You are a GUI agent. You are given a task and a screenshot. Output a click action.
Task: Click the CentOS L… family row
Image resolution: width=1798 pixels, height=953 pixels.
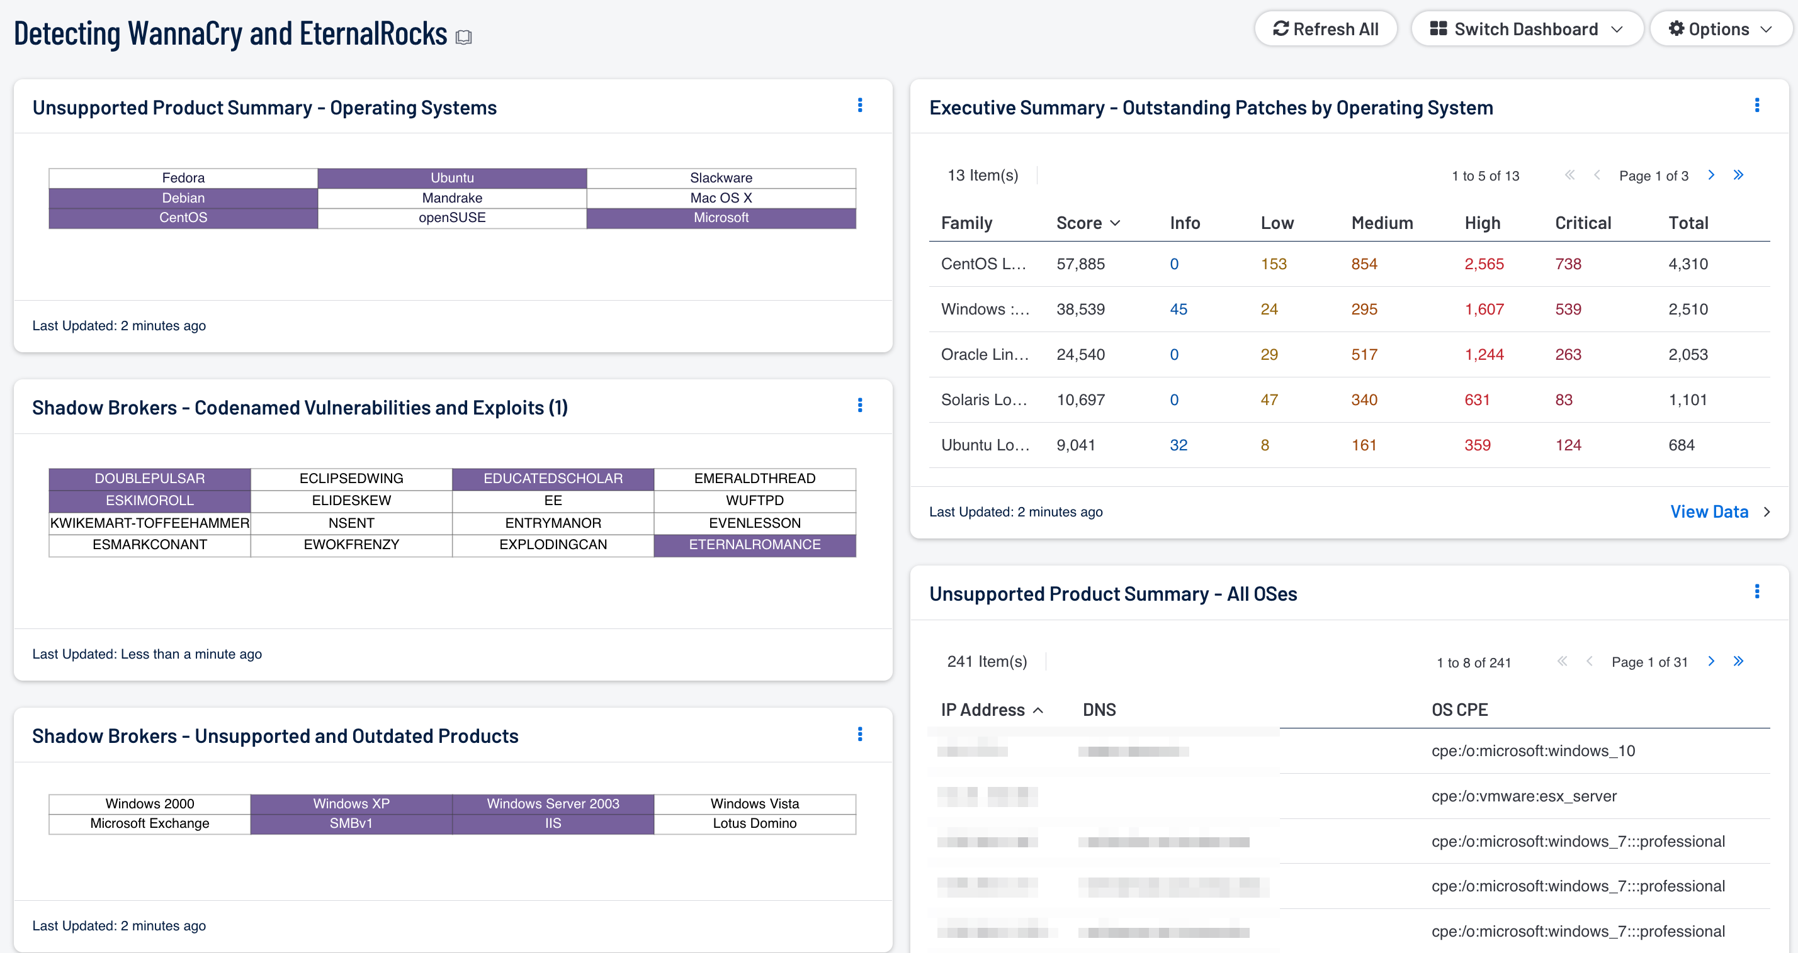click(1349, 264)
